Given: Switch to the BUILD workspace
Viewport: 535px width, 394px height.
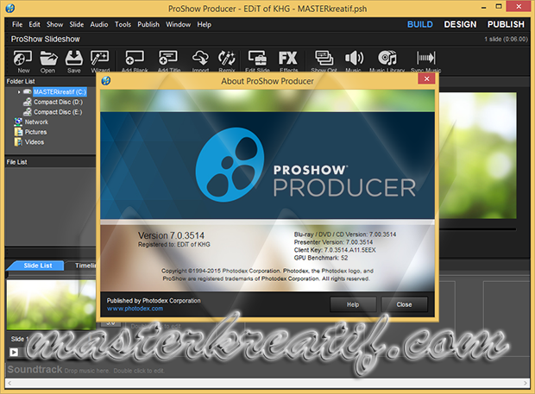Looking at the screenshot, I should tap(420, 24).
